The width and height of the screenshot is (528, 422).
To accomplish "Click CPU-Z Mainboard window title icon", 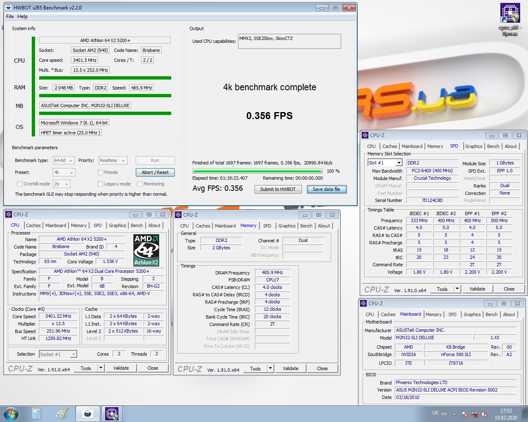I will tap(364, 303).
